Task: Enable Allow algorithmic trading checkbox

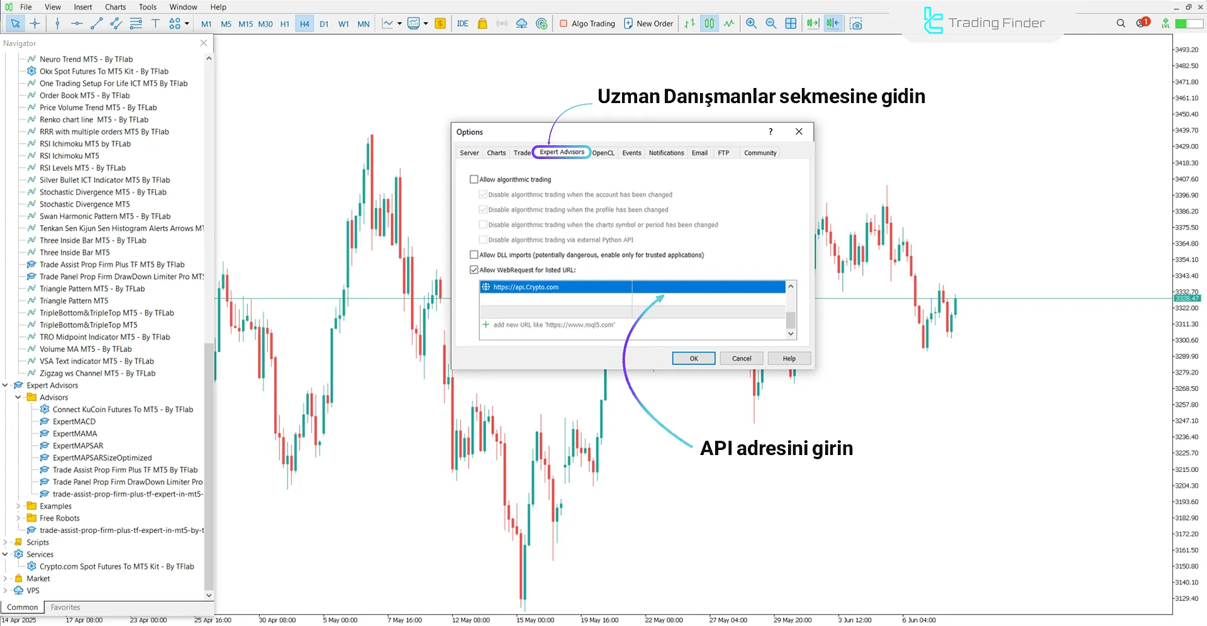Action: coord(474,179)
